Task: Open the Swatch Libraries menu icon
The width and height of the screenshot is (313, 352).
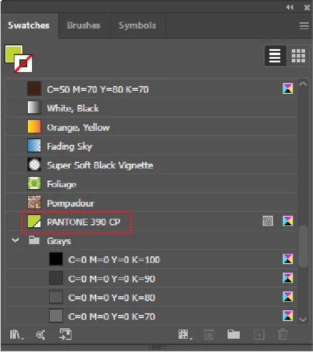Action: pos(16,334)
